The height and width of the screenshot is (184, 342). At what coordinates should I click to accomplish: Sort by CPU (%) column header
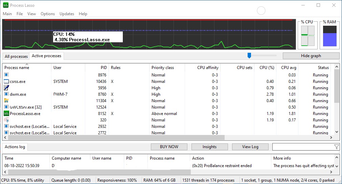(265, 68)
